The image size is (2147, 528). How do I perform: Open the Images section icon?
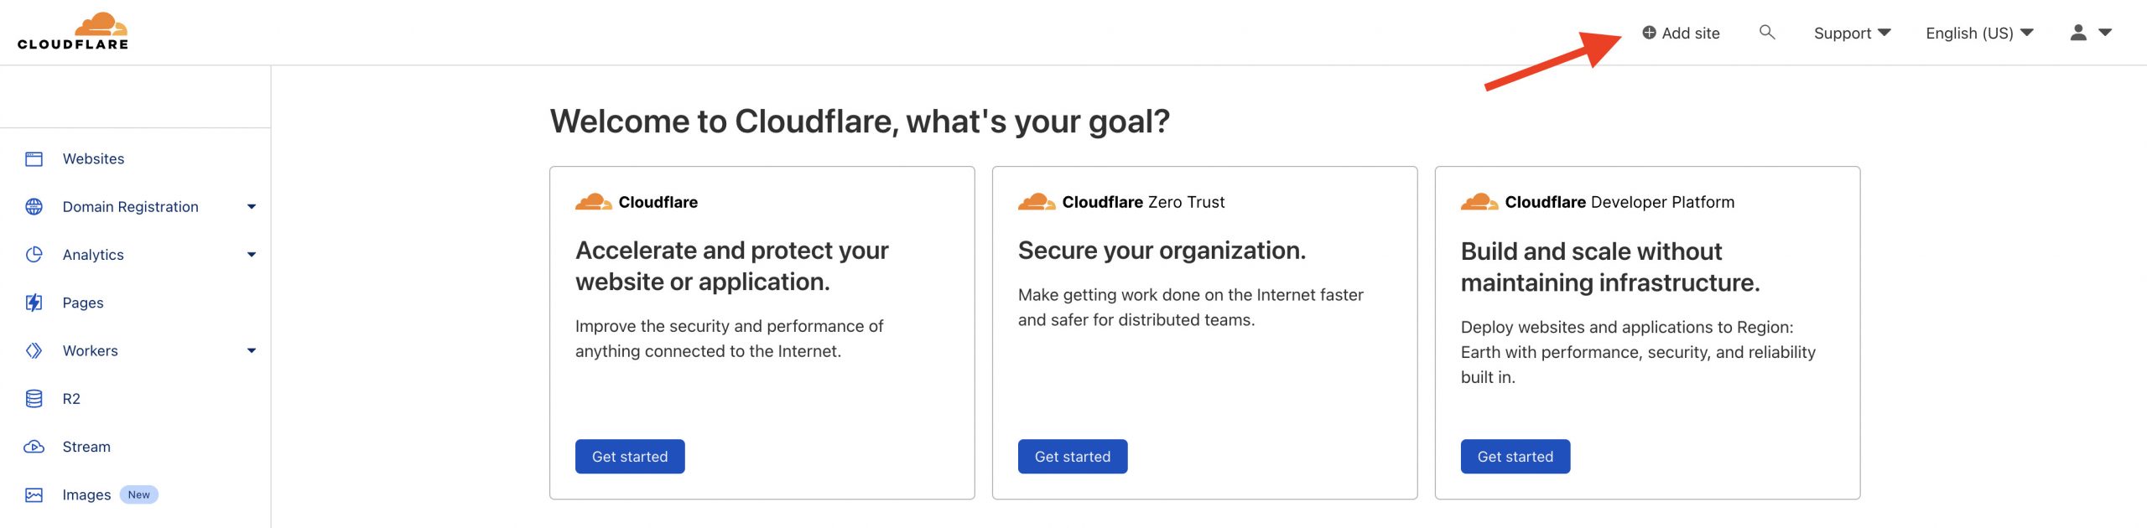(35, 494)
